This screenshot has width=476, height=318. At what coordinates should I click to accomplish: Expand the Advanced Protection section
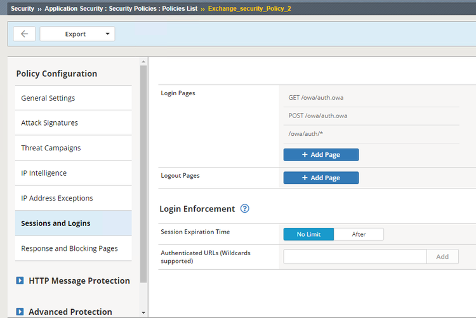coord(20,312)
